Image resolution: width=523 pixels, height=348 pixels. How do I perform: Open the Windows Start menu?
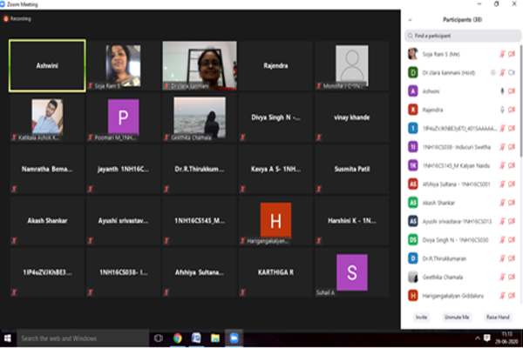[x=7, y=338]
